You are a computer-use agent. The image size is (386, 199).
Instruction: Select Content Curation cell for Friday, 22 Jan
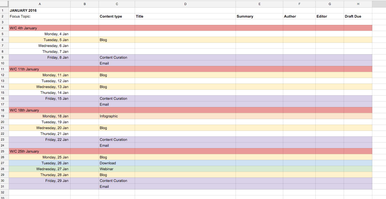click(117, 140)
